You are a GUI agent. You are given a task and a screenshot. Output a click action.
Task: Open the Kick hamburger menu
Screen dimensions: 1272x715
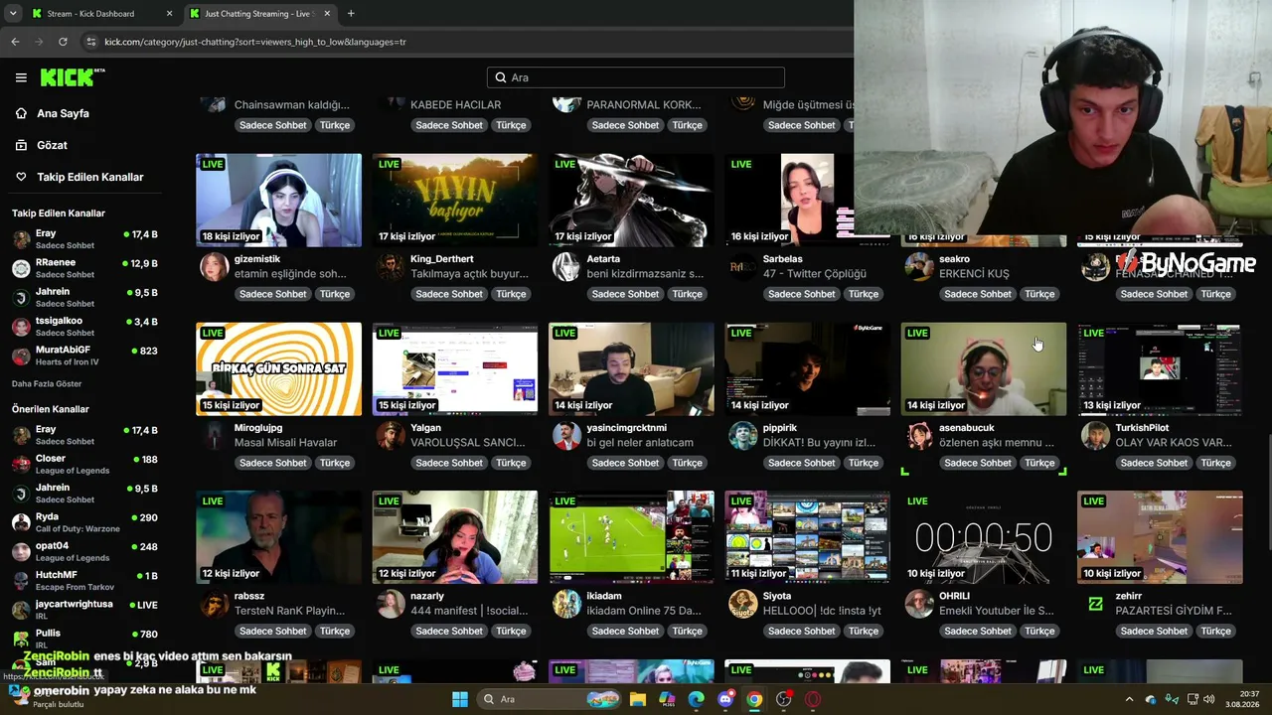21,77
